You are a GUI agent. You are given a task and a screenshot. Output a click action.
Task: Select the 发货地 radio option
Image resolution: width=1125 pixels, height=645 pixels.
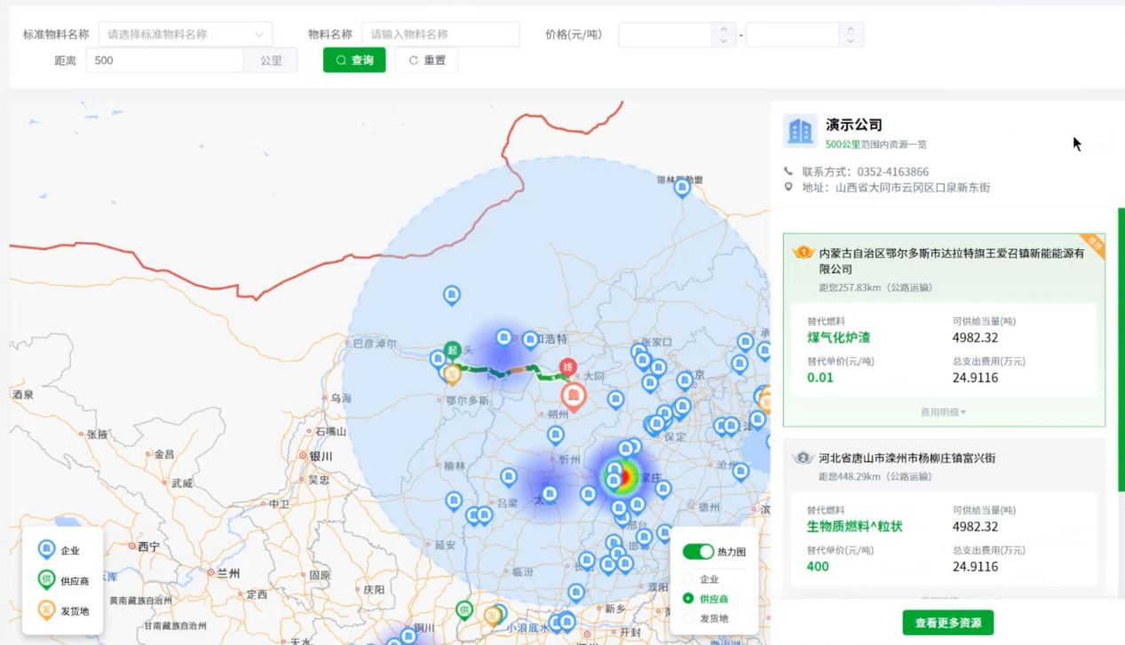tap(688, 618)
